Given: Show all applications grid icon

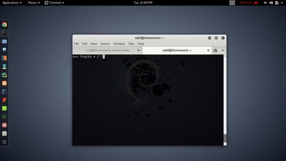Looking at the screenshot, I should 4,142.
